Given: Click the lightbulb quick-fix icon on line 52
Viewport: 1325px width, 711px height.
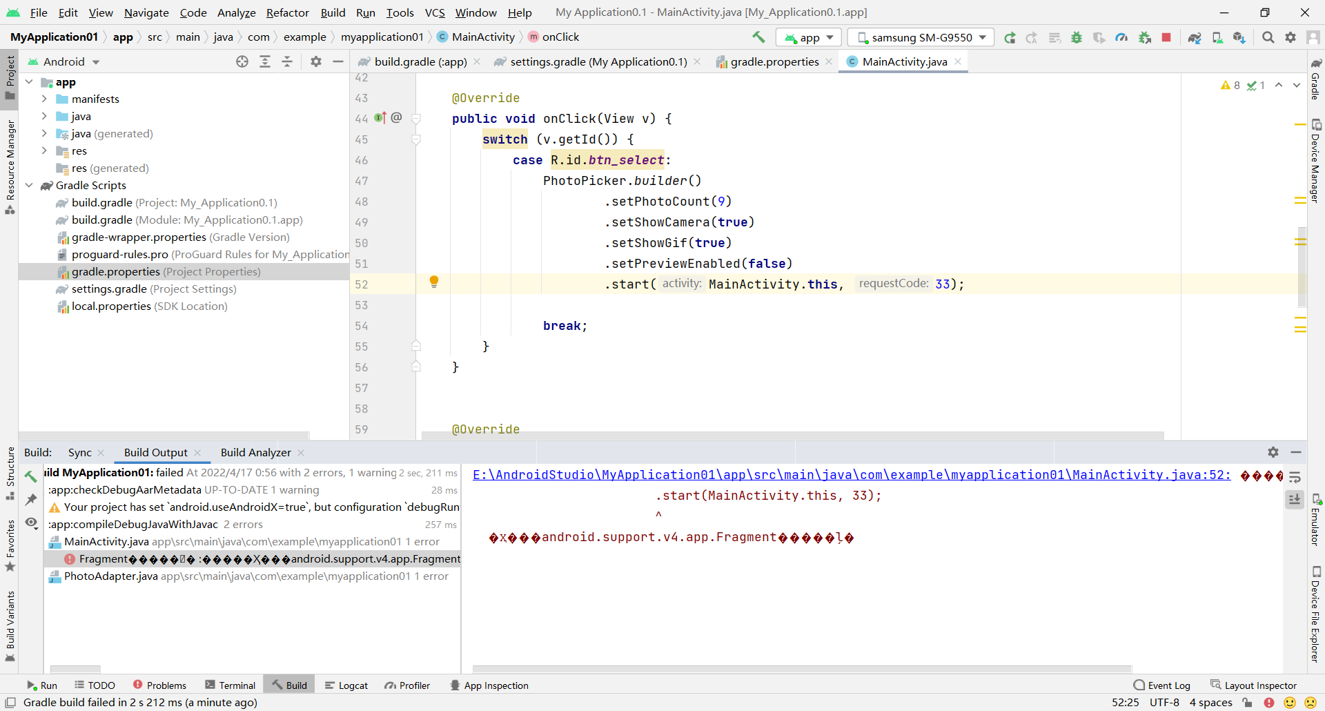Looking at the screenshot, I should coord(434,282).
